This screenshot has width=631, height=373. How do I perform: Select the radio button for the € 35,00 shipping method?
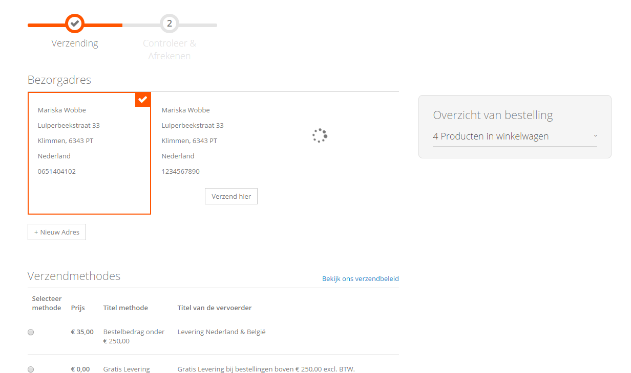pos(31,332)
